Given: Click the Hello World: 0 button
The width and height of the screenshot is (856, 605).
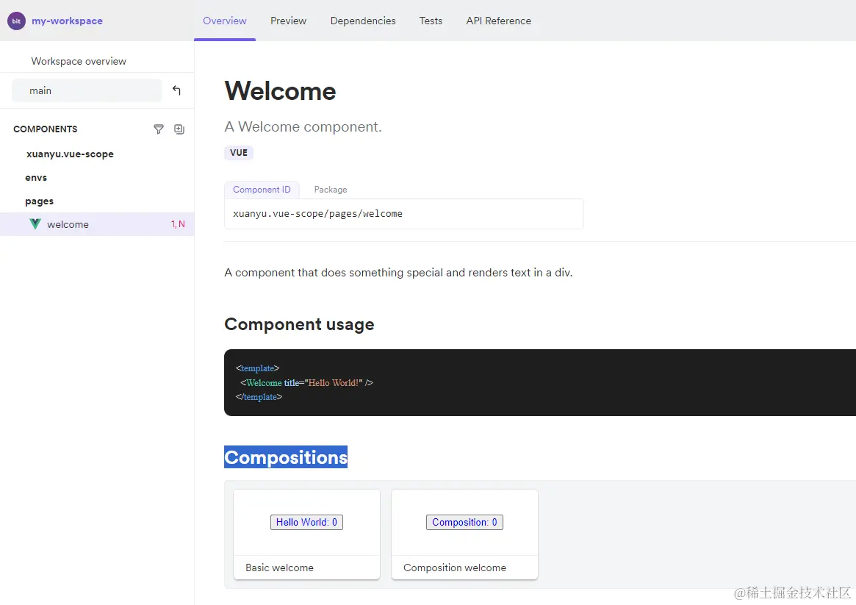Looking at the screenshot, I should point(306,523).
